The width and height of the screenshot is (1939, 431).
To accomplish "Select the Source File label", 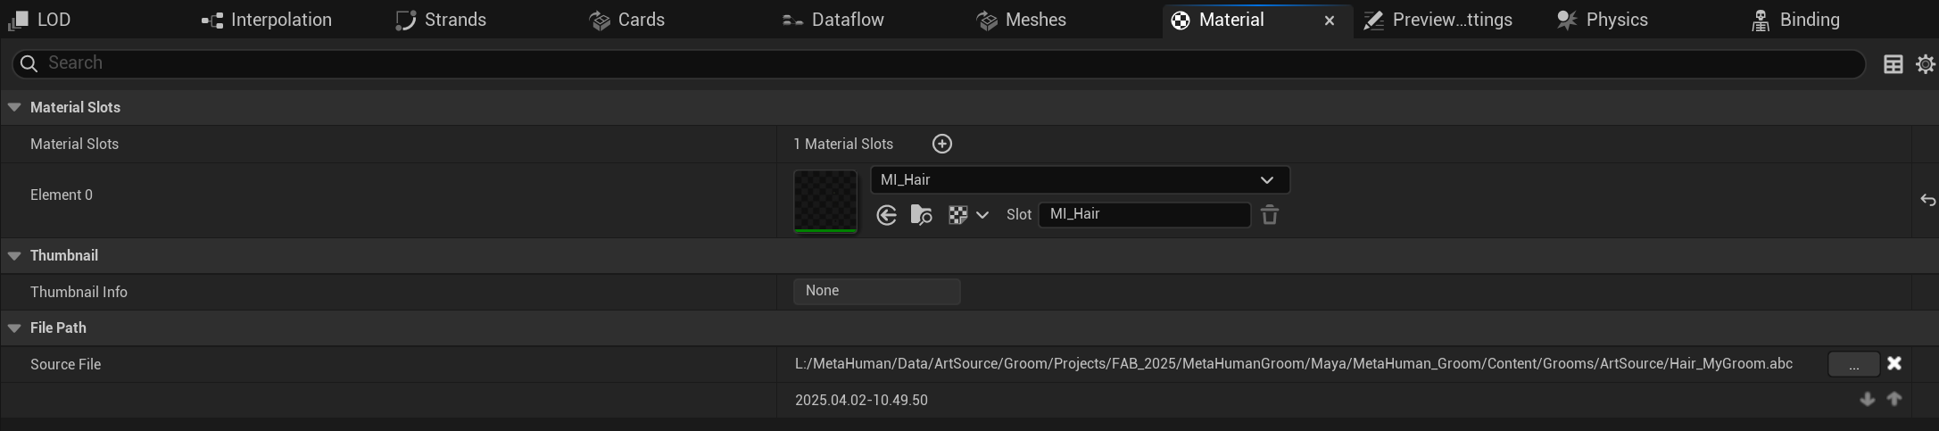I will click(65, 364).
